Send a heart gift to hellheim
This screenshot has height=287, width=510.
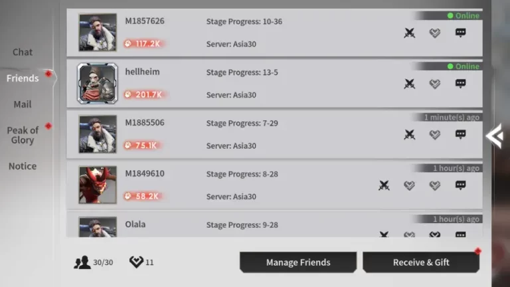pos(435,84)
